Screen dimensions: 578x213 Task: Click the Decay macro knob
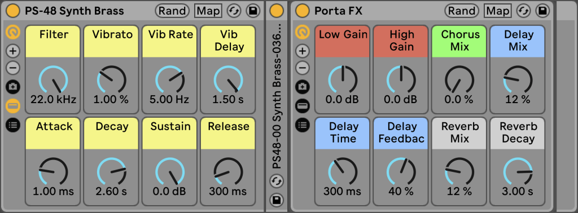point(111,172)
